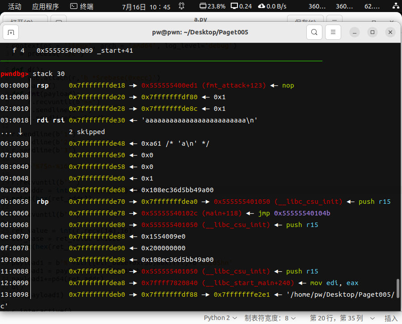The height and width of the screenshot is (324, 402).
Task: Click address 0x7fffffffdea0 in rbp row
Action: pos(169,202)
